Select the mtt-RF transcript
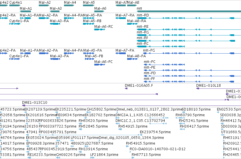Image resolution: width=241 pixels, height=159 pixels. pyautogui.click(x=186, y=41)
